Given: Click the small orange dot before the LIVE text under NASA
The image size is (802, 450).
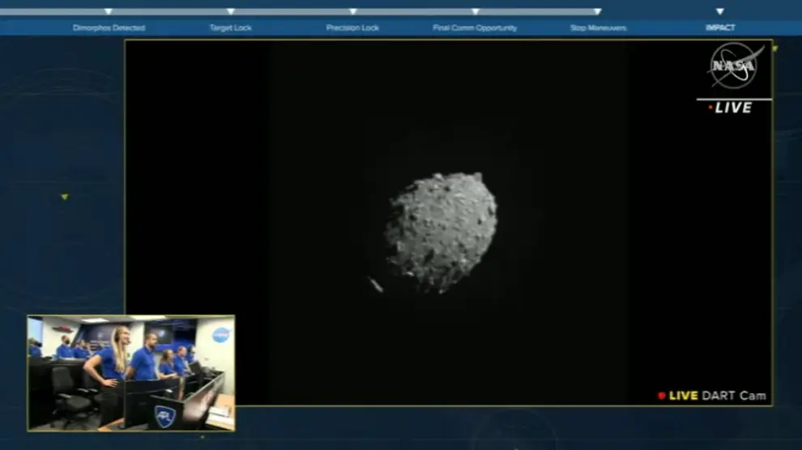Looking at the screenshot, I should (710, 108).
